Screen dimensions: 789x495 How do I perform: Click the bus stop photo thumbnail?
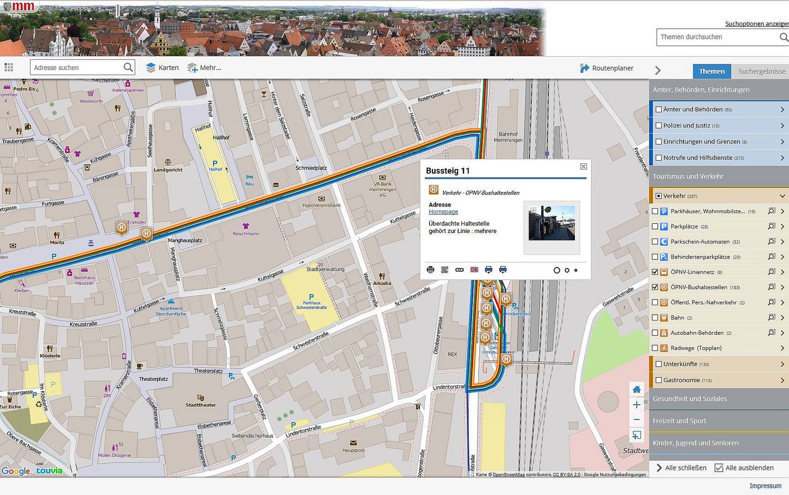[551, 223]
